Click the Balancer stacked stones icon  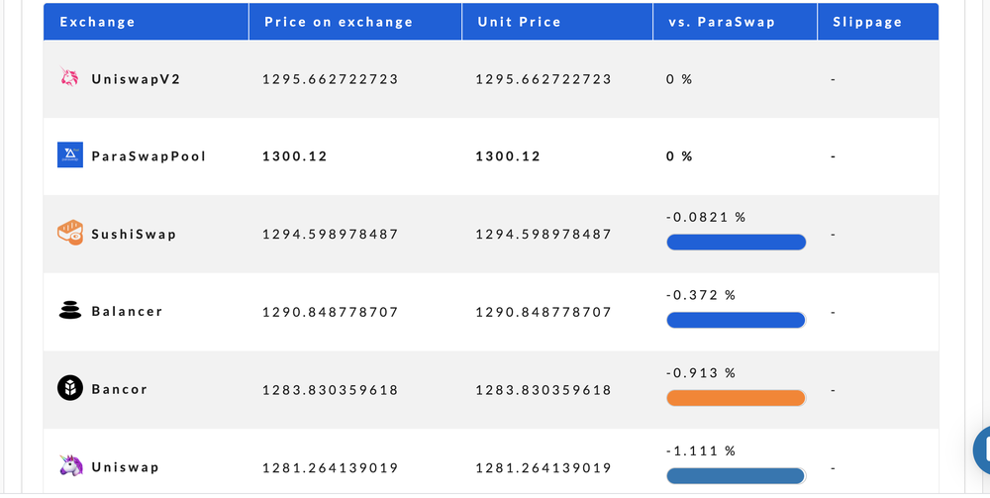[x=70, y=310]
